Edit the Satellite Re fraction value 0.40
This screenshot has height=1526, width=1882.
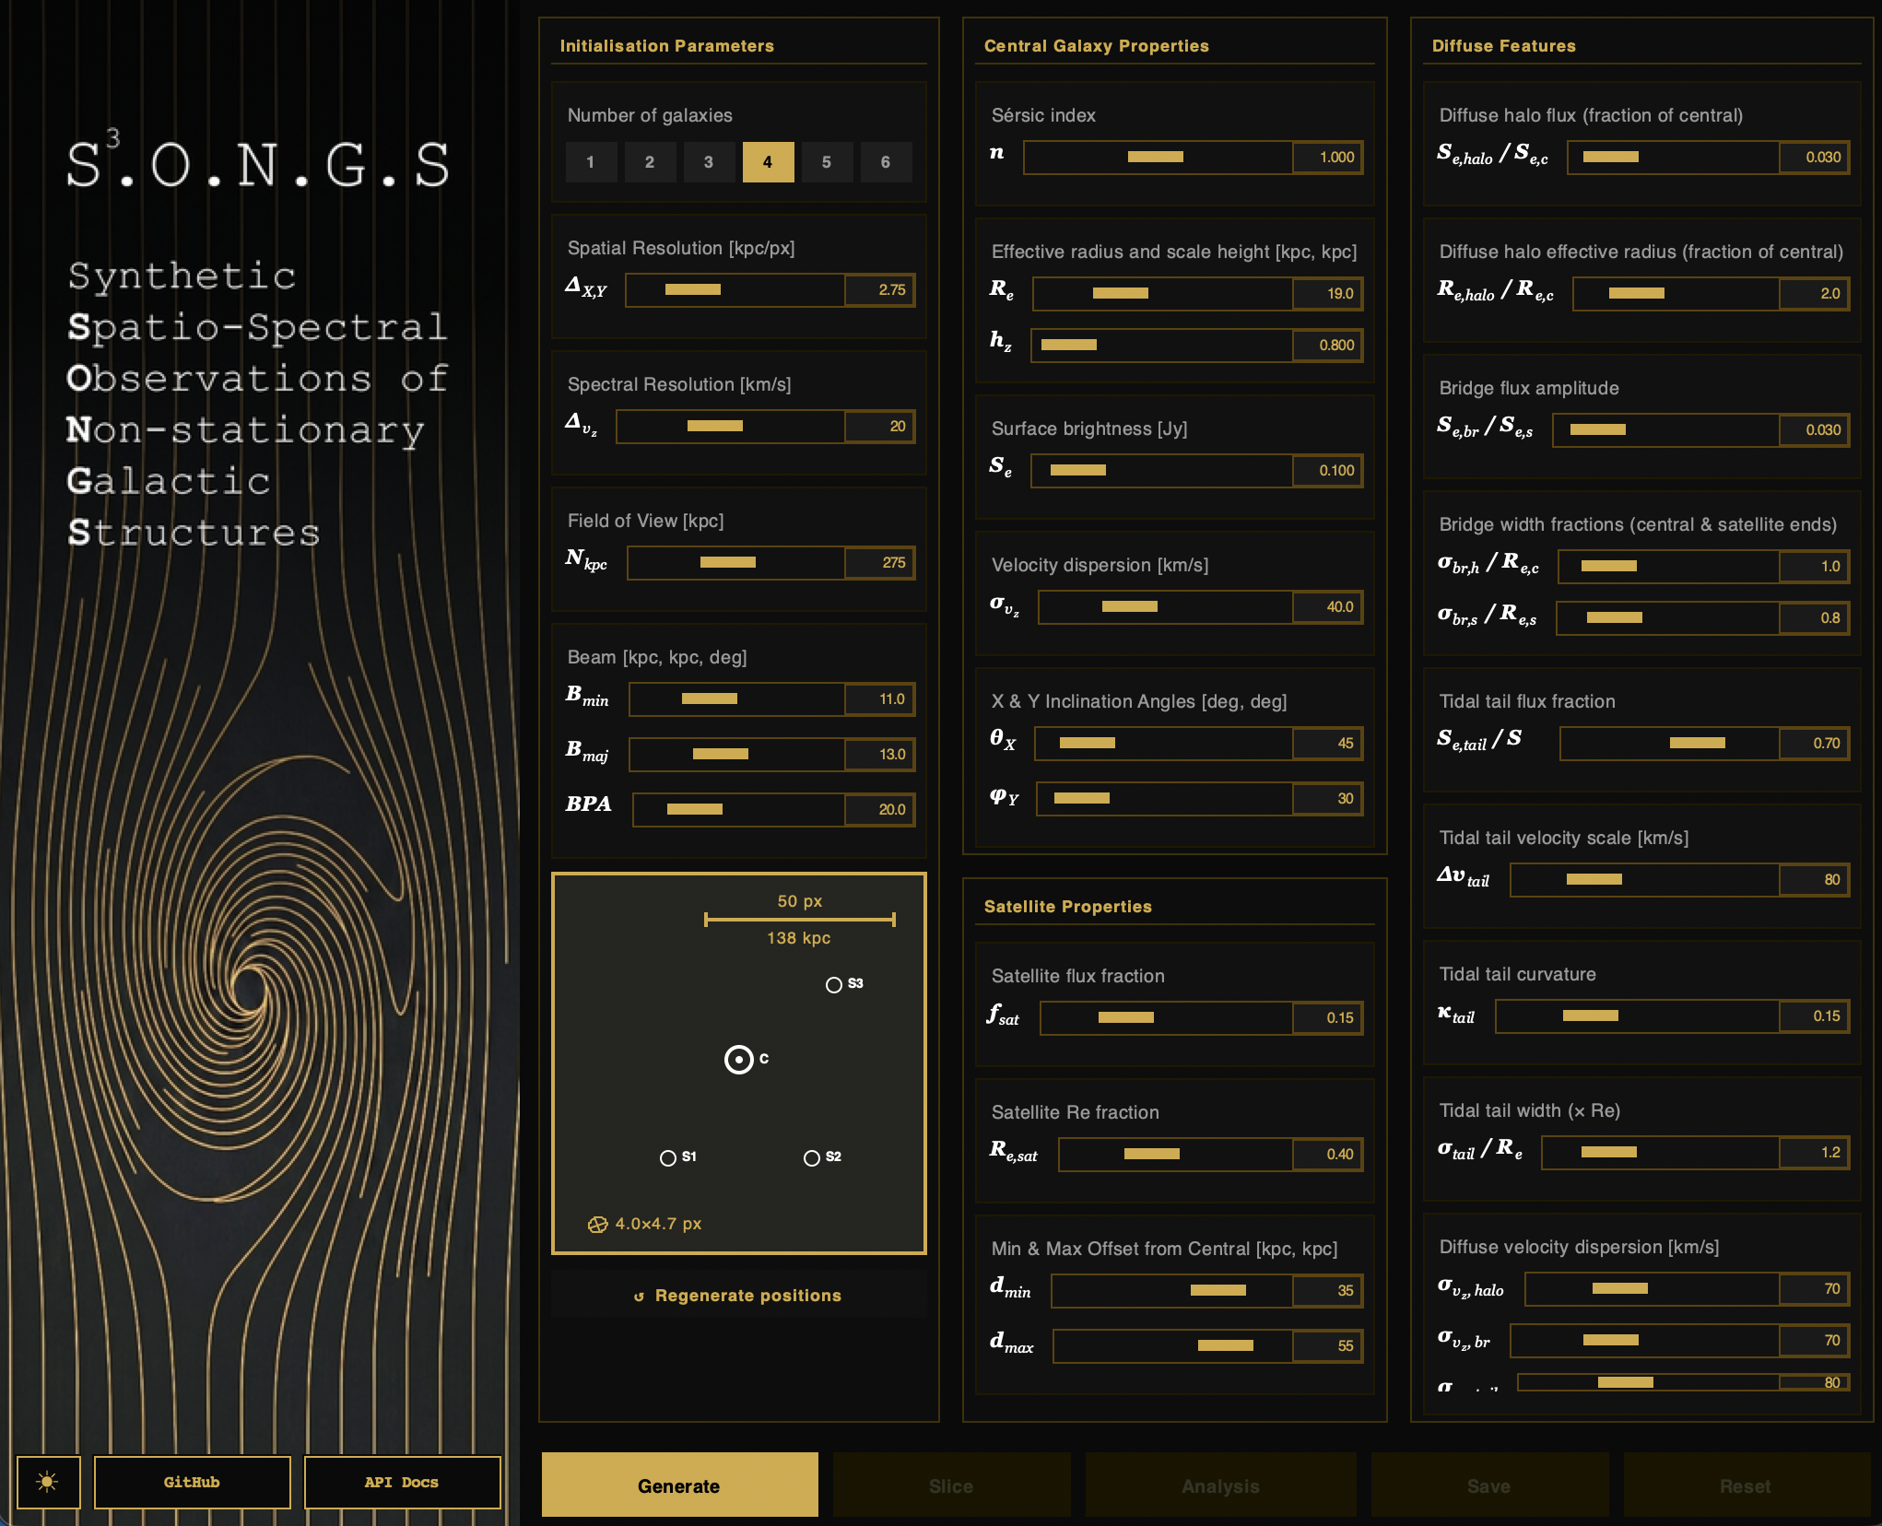(1328, 1155)
